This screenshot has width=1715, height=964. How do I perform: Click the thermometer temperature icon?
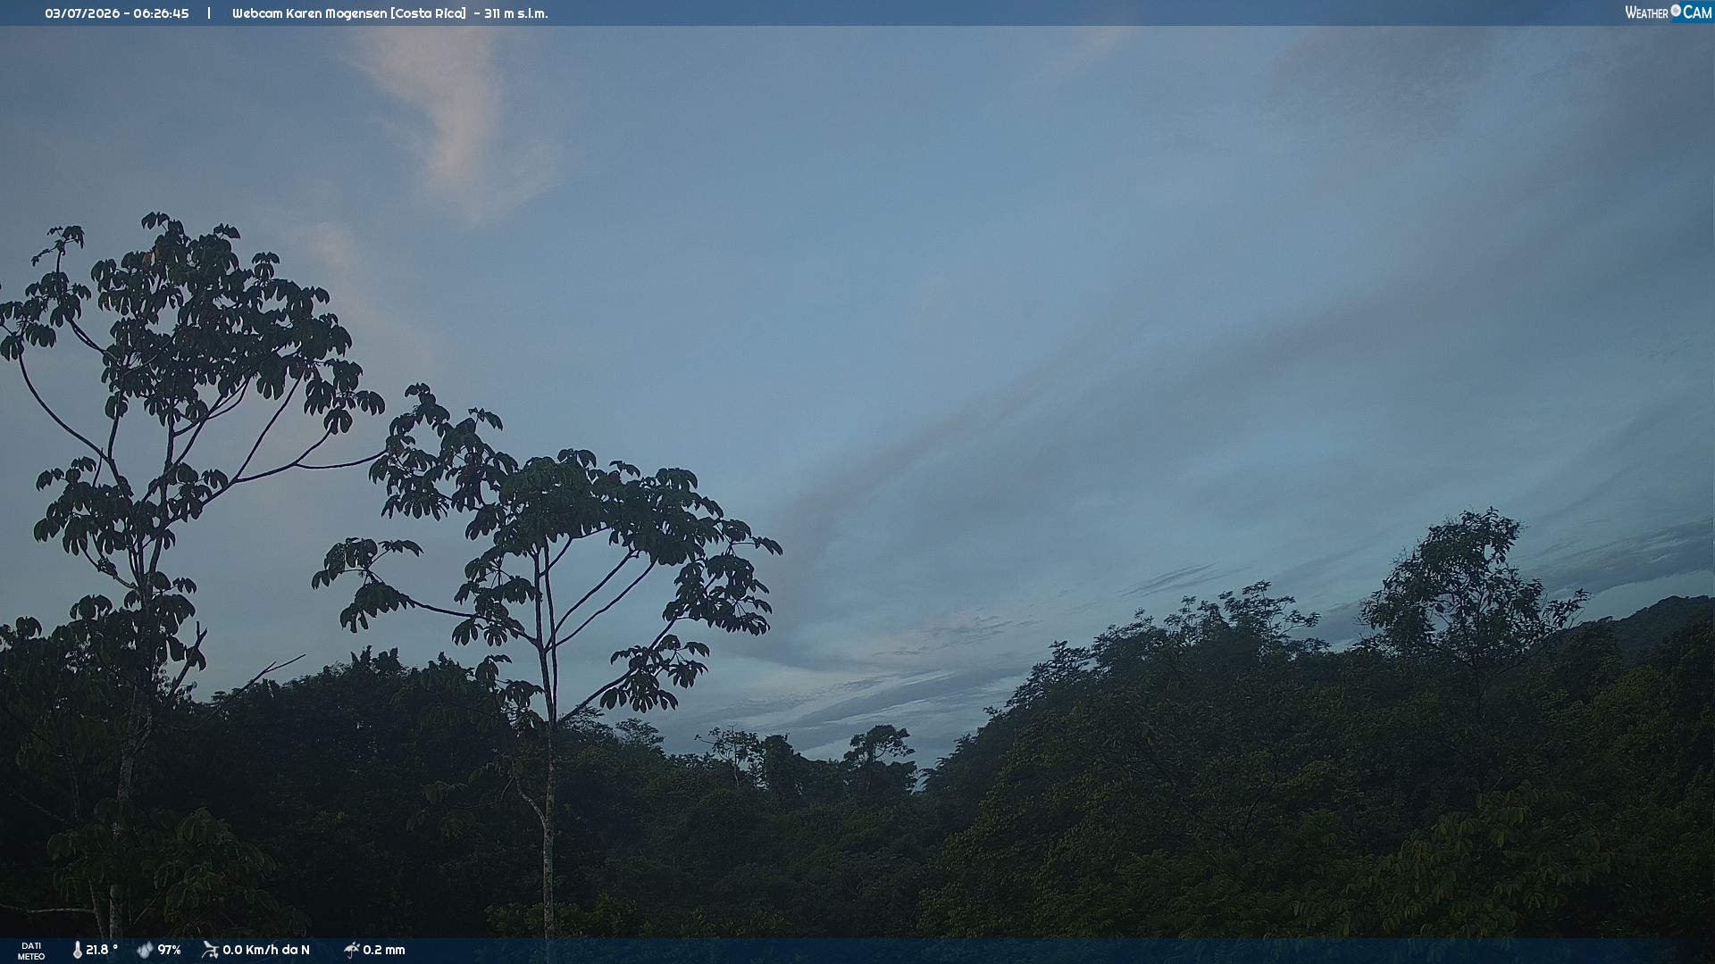tap(77, 950)
